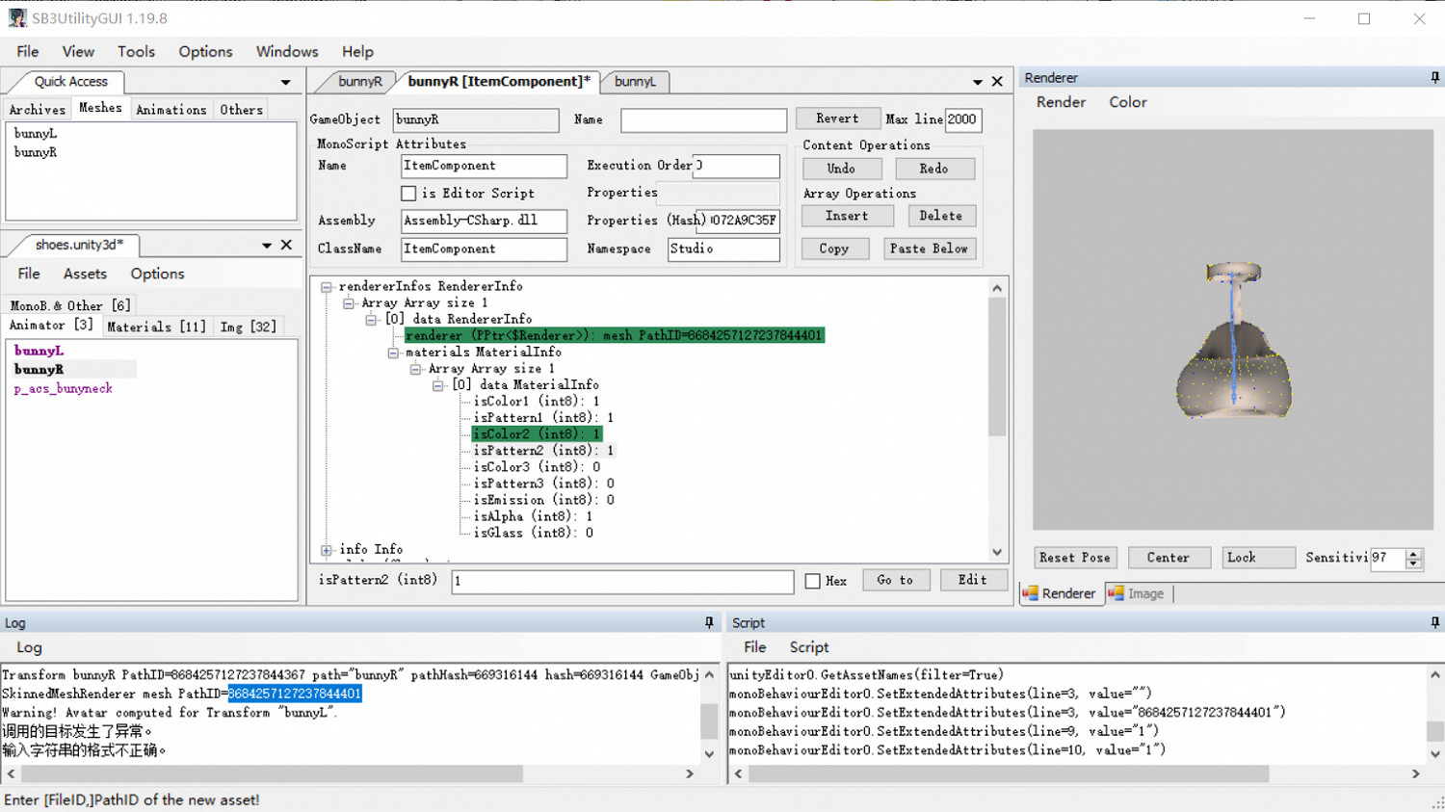The image size is (1445, 812).
Task: Open the Image tab icon
Action: click(1116, 593)
